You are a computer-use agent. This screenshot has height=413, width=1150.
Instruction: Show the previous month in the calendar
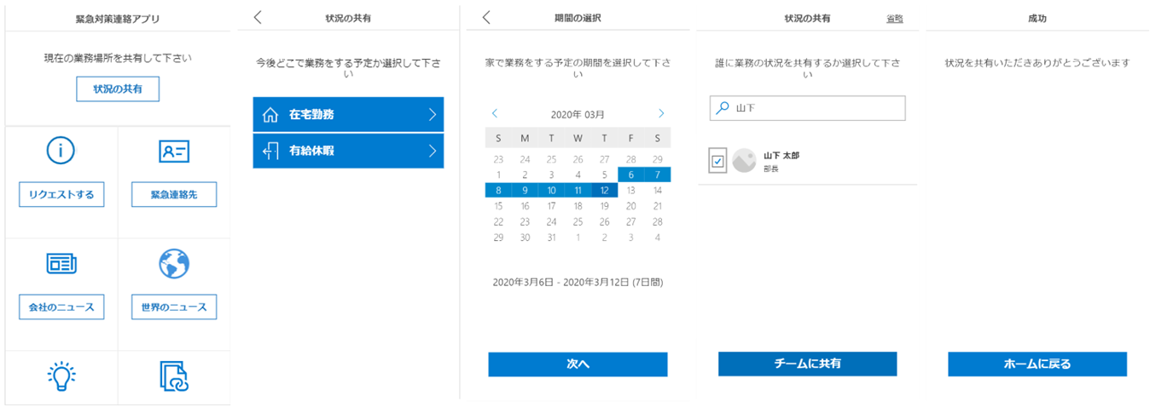click(x=495, y=113)
